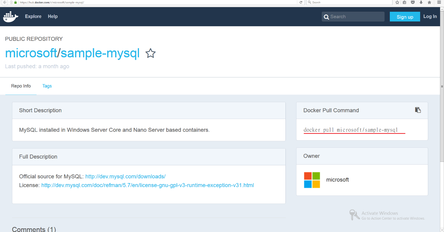Open the Help menu item
Viewport: 444px width, 232px height.
click(x=53, y=16)
